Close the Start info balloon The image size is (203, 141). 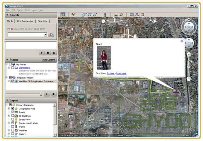(x=182, y=41)
